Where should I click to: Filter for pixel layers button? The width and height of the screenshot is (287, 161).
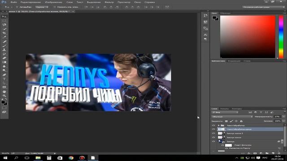pyautogui.click(x=250, y=112)
